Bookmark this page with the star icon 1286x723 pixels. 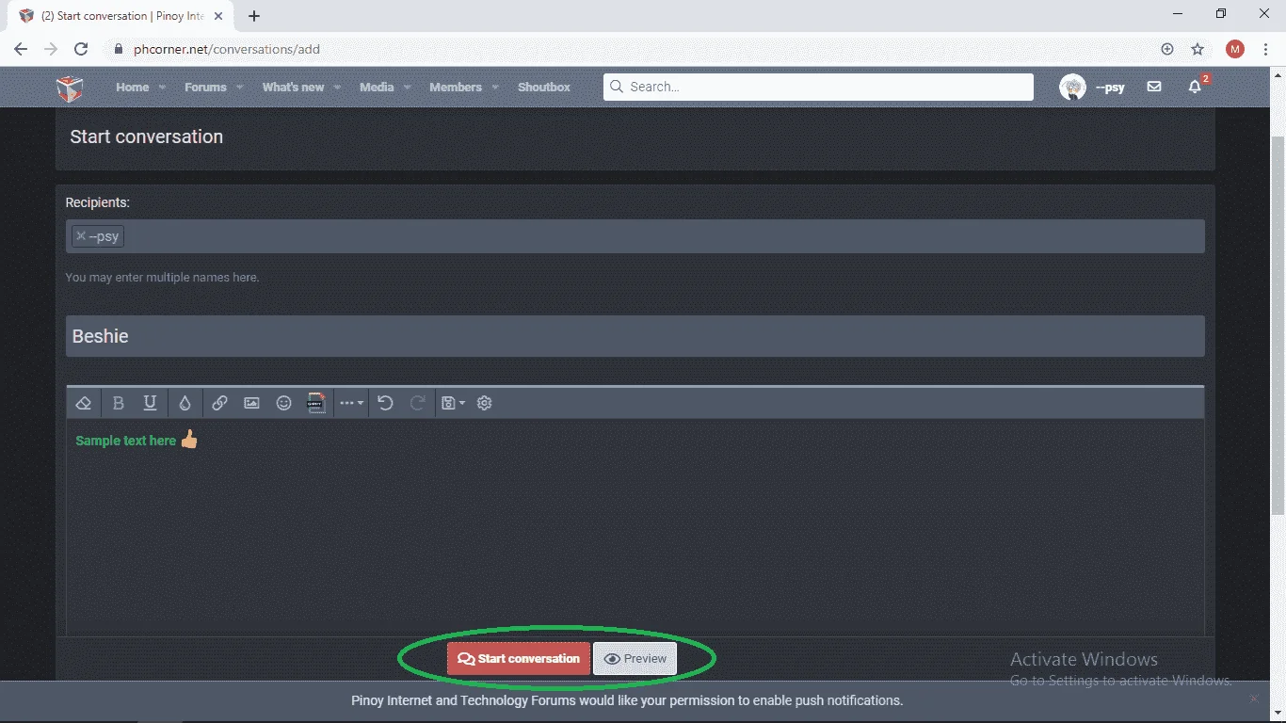tap(1198, 49)
